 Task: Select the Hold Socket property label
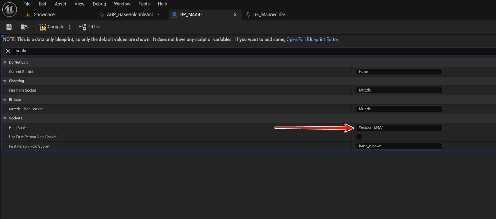(x=19, y=127)
